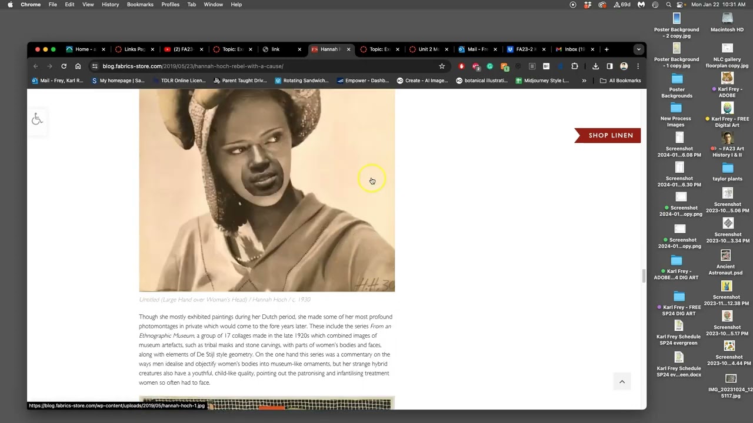Viewport: 753px width, 423px height.
Task: Show more bookmarks via the chevron
Action: 584,80
